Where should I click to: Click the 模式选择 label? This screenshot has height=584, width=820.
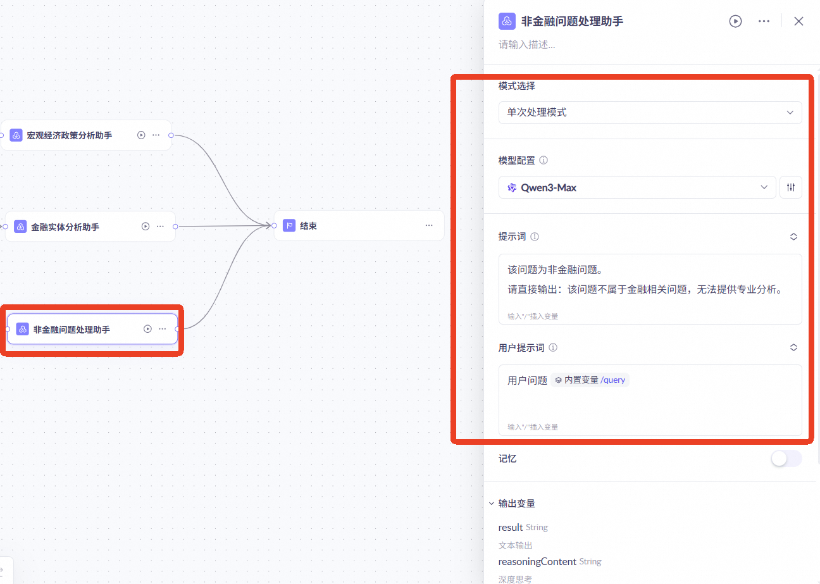coord(517,86)
